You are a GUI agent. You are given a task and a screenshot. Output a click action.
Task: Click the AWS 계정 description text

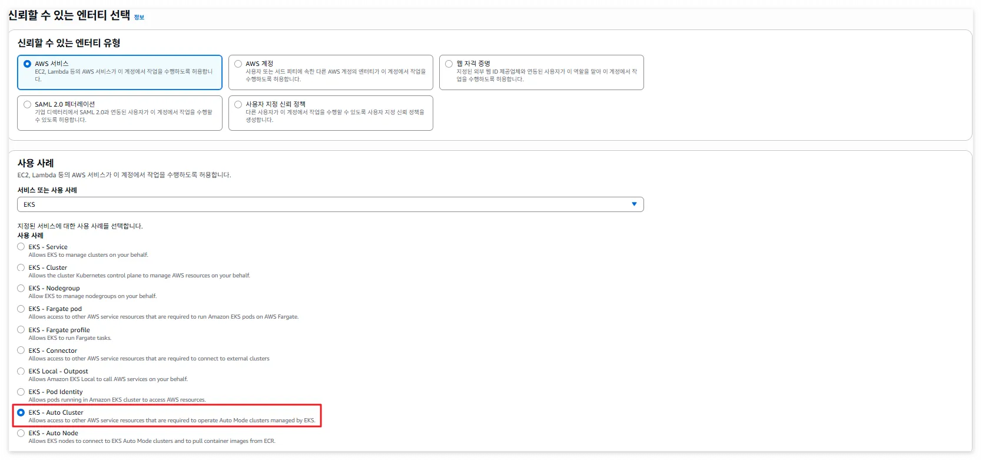336,75
